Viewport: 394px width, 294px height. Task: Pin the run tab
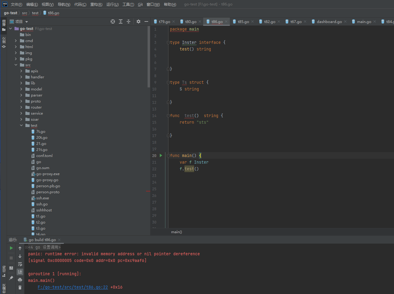click(x=11, y=278)
